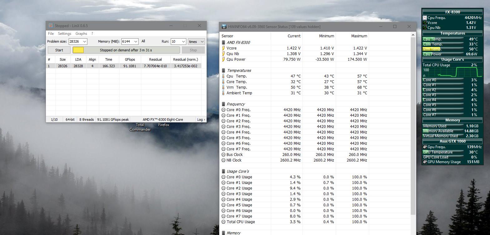
Task: Click the Vcore icon in the sidebar gadget
Action: coord(425,23)
